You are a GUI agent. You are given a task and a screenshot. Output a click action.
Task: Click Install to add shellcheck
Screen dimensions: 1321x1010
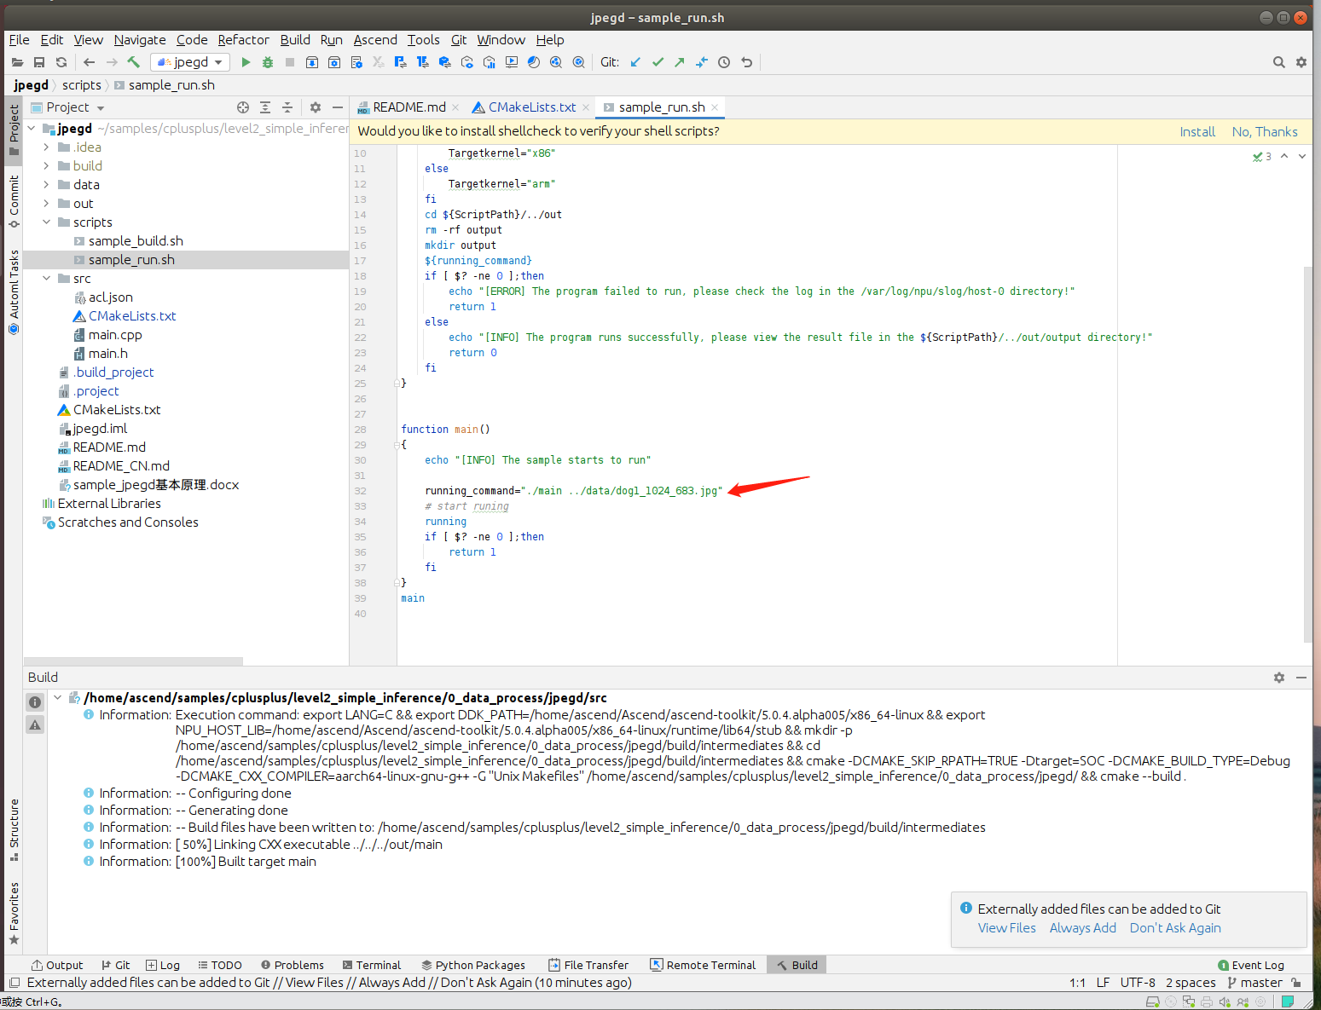pos(1196,131)
